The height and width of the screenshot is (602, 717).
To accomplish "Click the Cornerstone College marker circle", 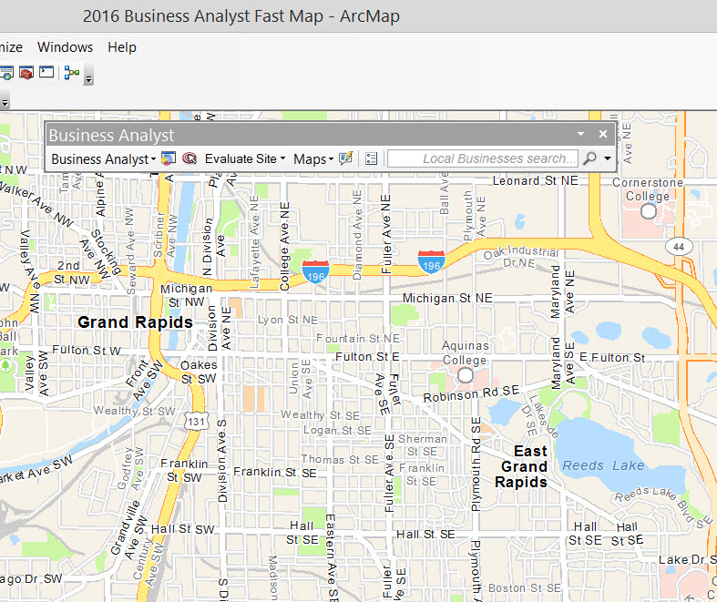I will (x=648, y=211).
